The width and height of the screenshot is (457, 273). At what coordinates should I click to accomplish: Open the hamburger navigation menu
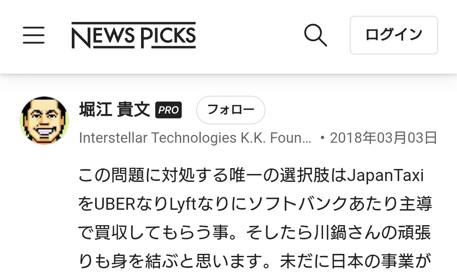[34, 35]
